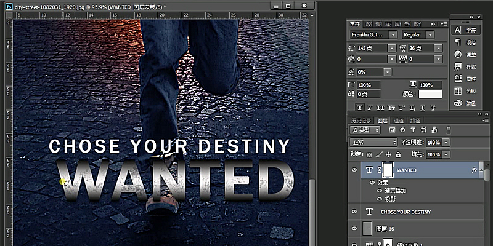Screen dimensions: 493x246
Task: Open the 正常 blend mode dropdown
Action: coord(373,143)
